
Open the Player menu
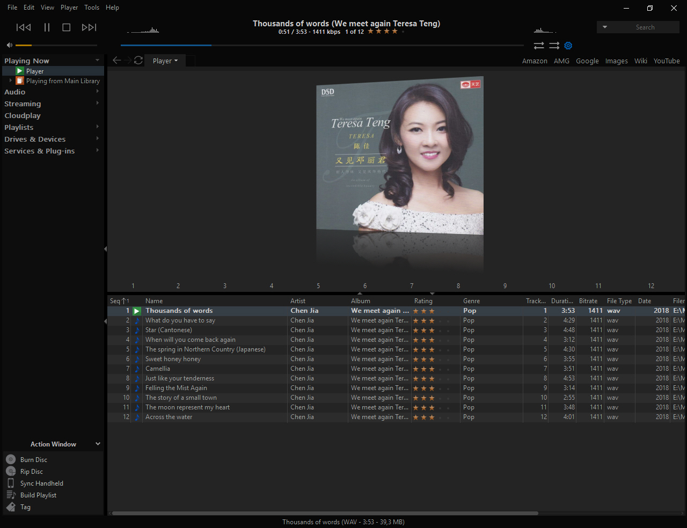click(x=69, y=8)
